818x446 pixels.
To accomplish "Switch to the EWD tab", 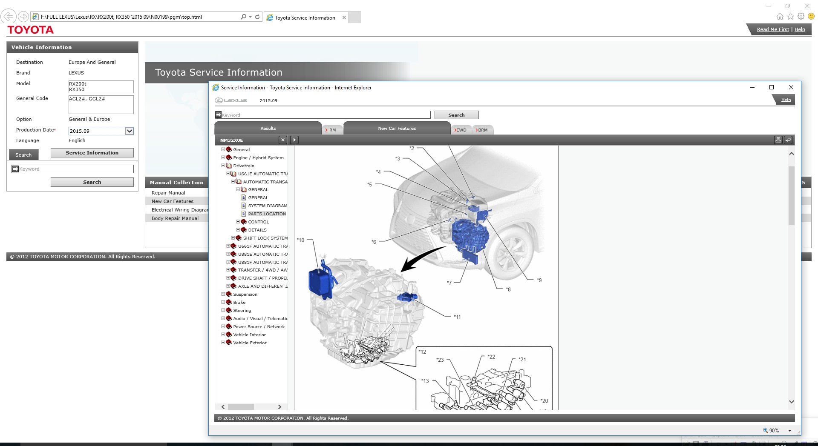I will pyautogui.click(x=461, y=130).
